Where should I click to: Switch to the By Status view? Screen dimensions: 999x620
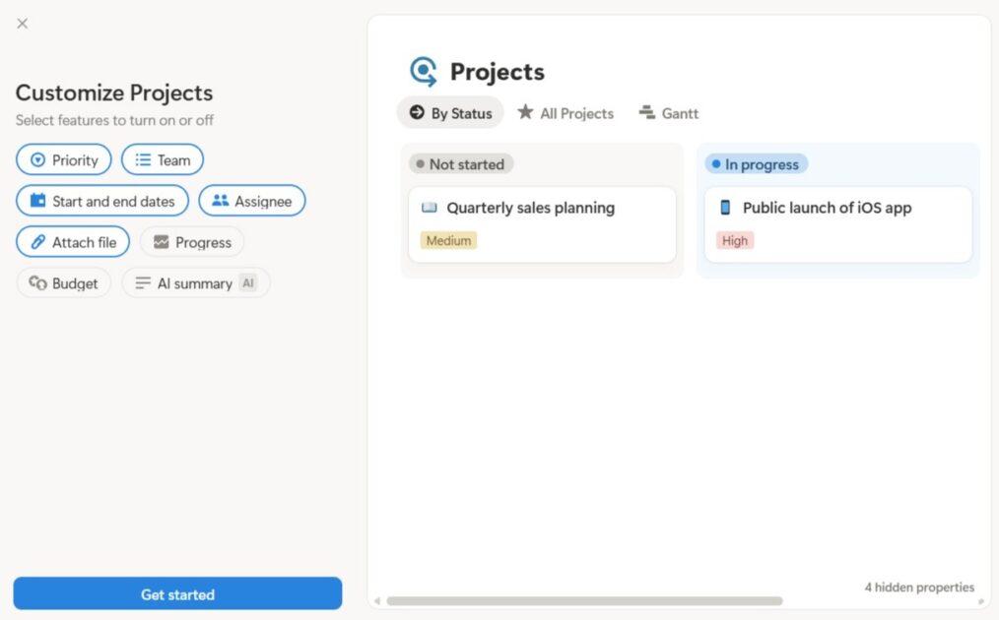click(x=449, y=113)
